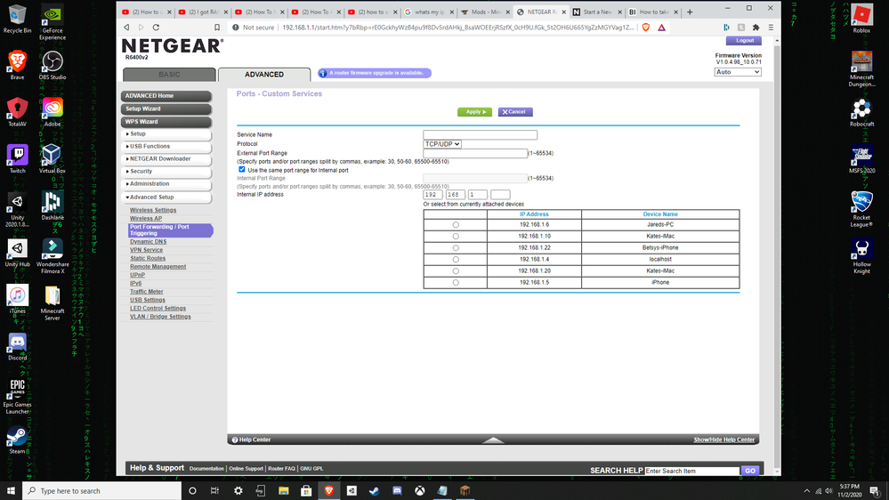Open the Windows Start menu

[10, 490]
